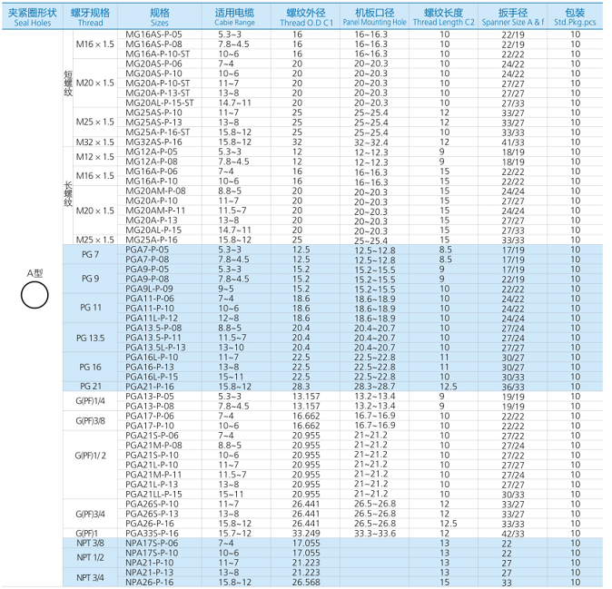Select part number PGA11L-P-12
This screenshot has width=612, height=589.
[152, 318]
